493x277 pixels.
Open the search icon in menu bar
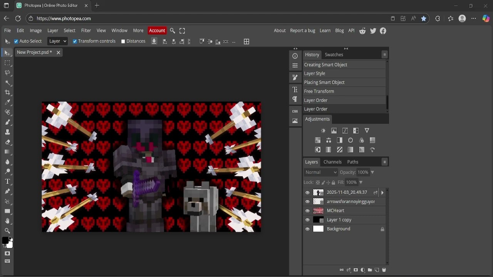[x=173, y=31]
